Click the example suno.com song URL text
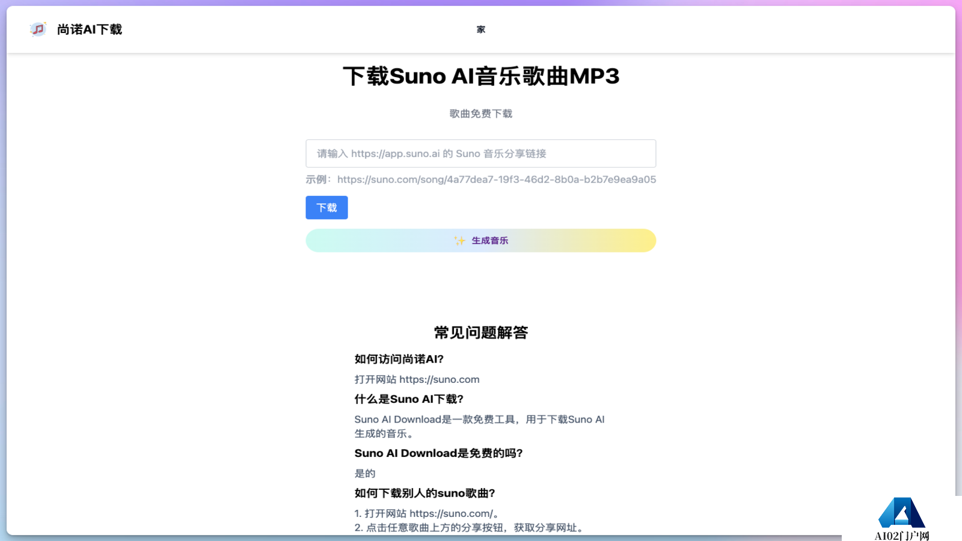 click(497, 179)
